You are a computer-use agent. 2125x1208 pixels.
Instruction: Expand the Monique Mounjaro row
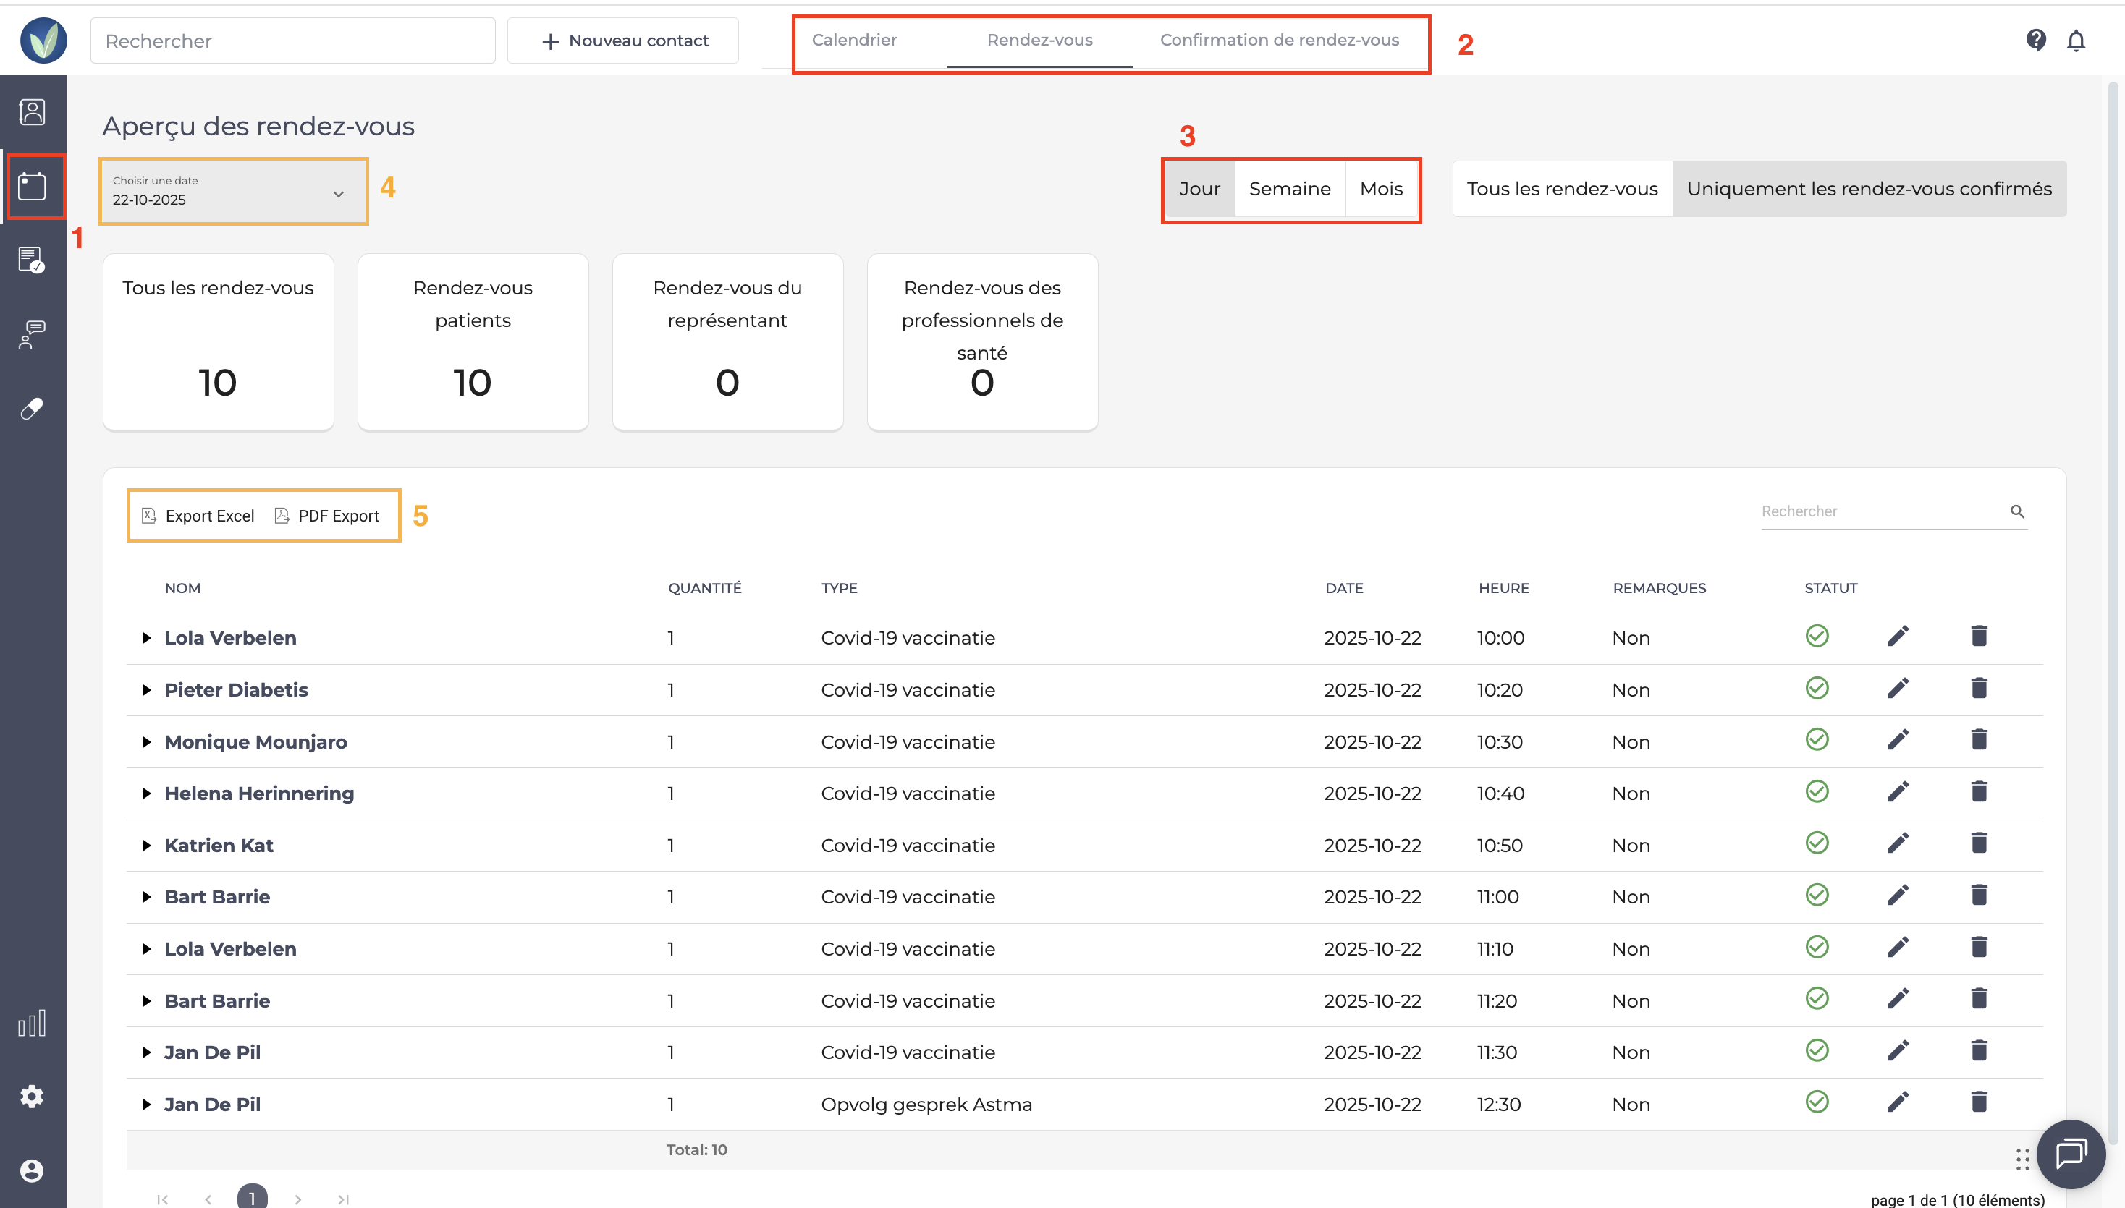point(147,741)
